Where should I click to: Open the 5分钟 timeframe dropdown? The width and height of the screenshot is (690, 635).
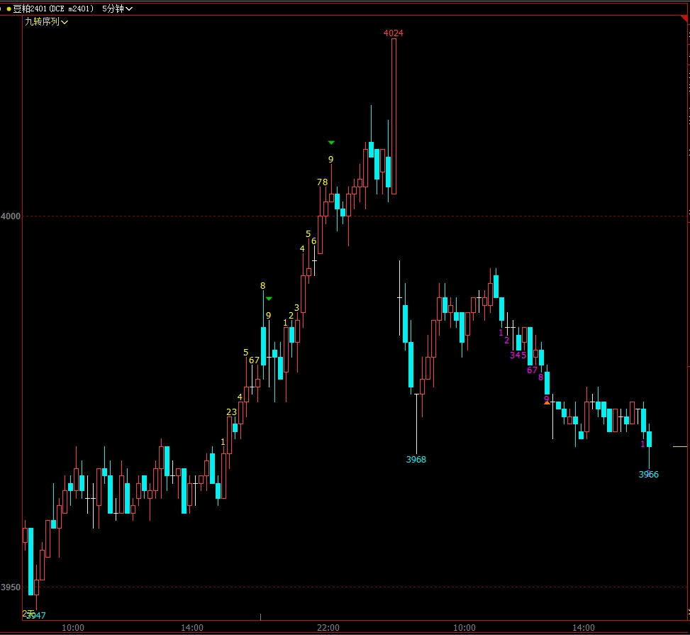click(x=117, y=9)
